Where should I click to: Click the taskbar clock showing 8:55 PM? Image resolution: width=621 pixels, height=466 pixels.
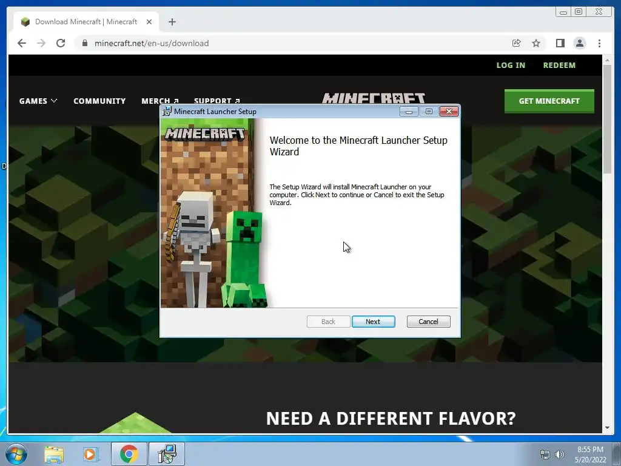(x=590, y=454)
